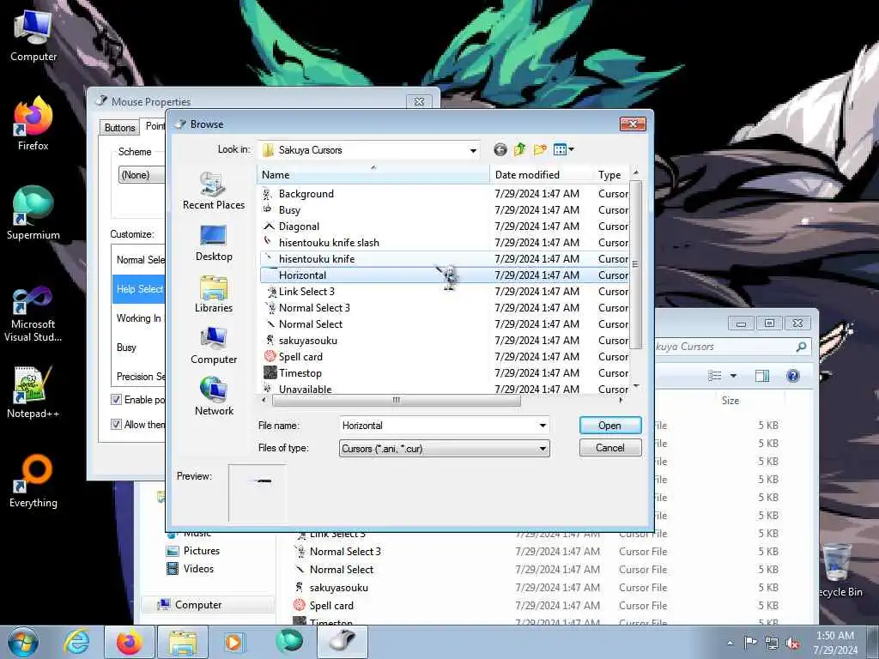Sort Explorer window by Size column
Viewport: 879px width, 659px height.
click(730, 400)
